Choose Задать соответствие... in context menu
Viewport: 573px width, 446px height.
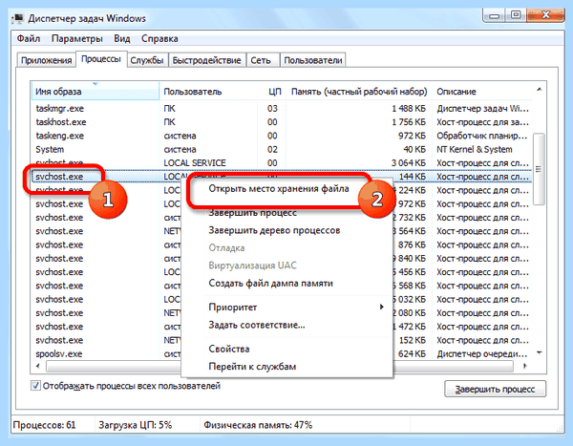(x=257, y=325)
